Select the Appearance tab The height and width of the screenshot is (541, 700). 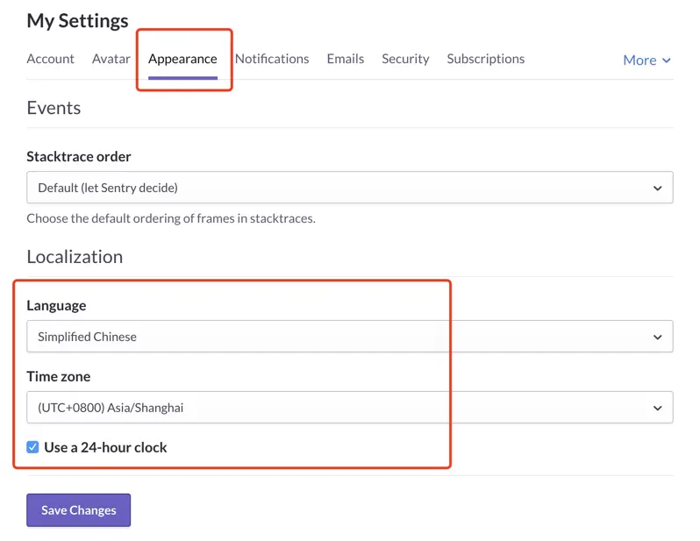[182, 59]
